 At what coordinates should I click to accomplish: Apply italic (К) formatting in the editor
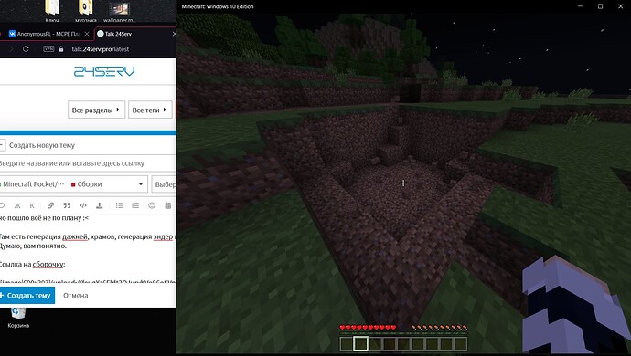point(32,205)
